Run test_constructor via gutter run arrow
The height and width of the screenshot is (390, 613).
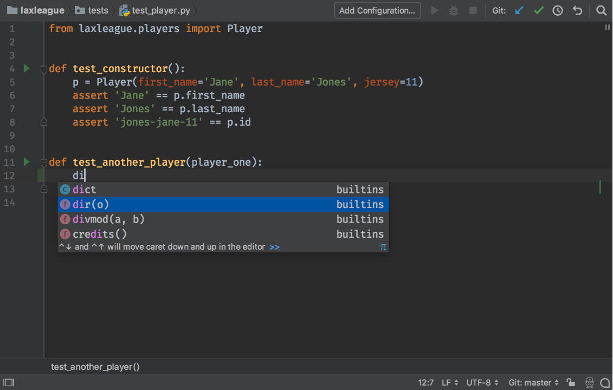(x=26, y=68)
